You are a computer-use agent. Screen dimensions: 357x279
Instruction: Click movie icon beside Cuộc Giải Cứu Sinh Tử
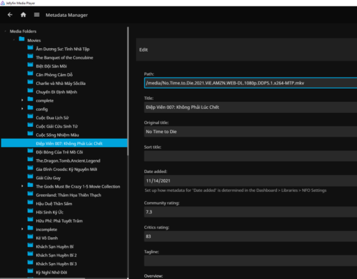[30, 125]
